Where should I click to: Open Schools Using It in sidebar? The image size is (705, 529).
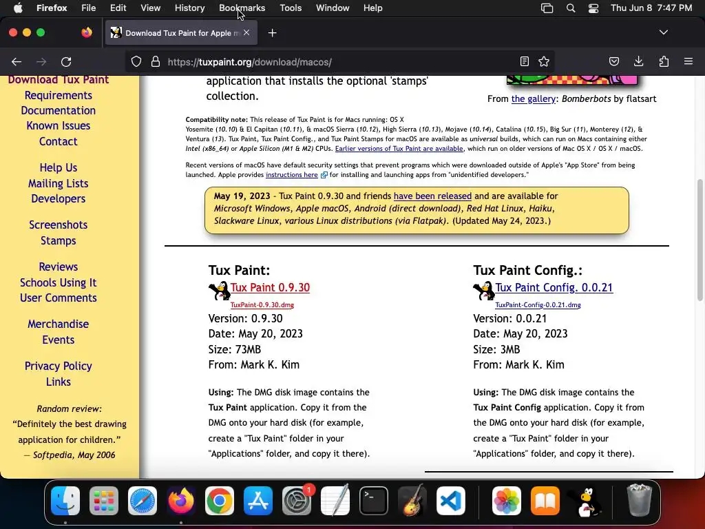point(59,282)
